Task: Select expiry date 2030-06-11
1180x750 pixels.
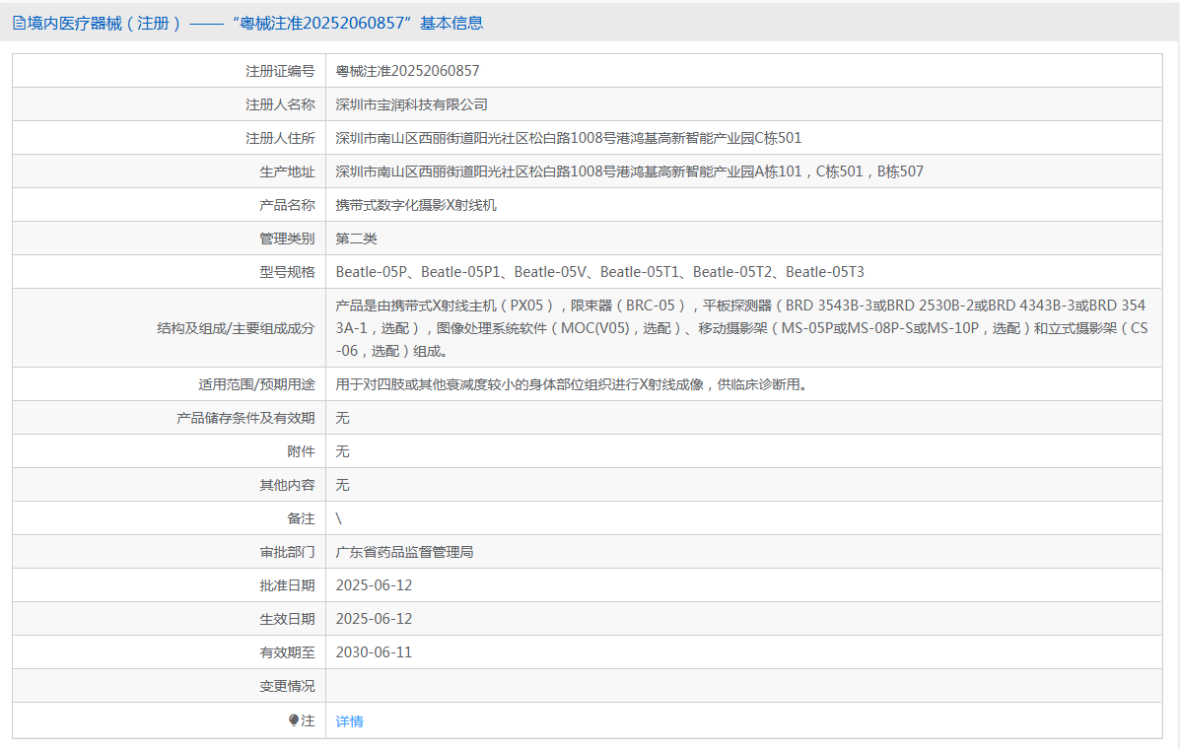Action: pos(374,652)
